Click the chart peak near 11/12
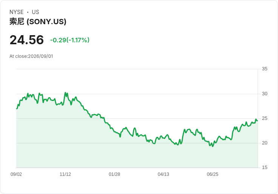The image size is (278, 194). click(65, 93)
